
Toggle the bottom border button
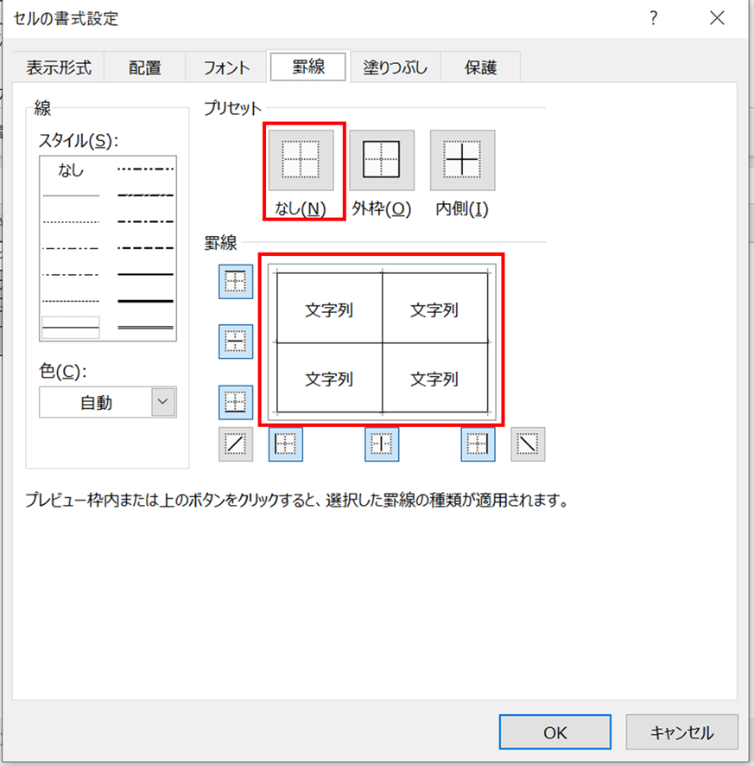click(x=236, y=402)
